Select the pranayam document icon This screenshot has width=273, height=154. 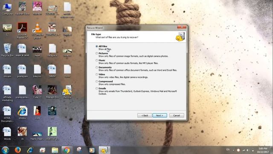coord(22,71)
